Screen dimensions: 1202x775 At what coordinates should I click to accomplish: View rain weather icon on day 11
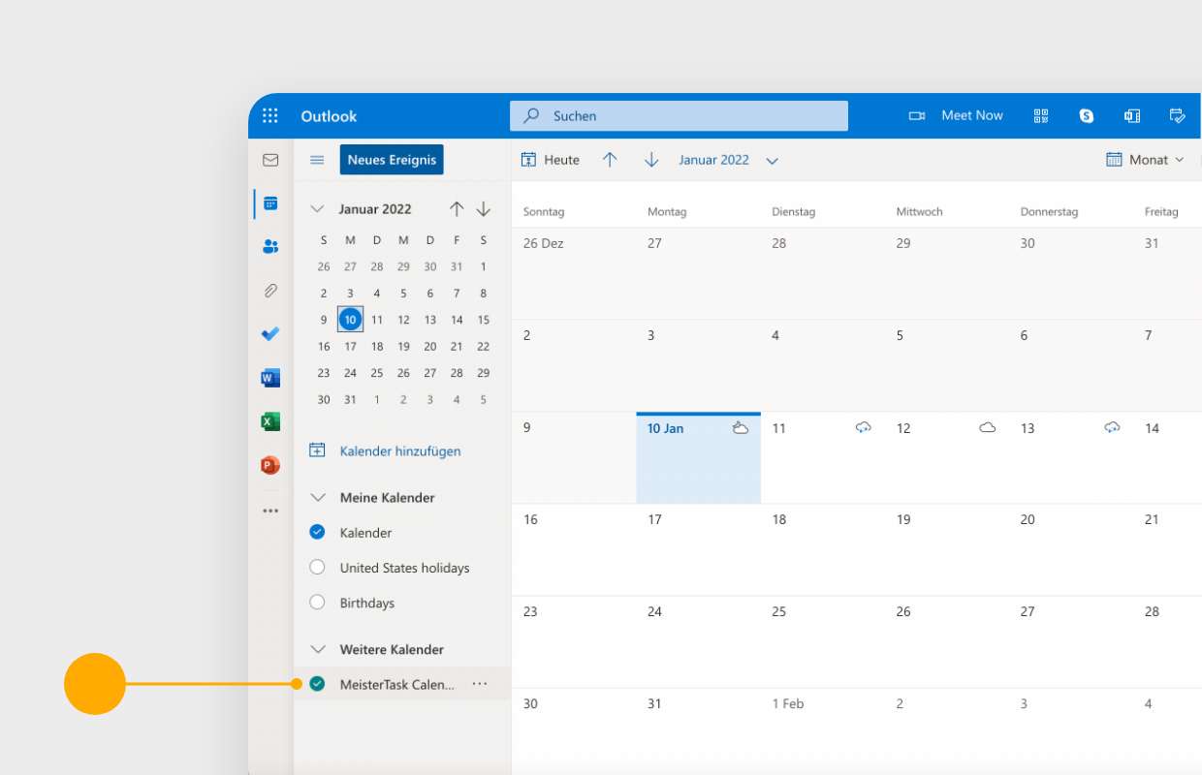tap(864, 428)
